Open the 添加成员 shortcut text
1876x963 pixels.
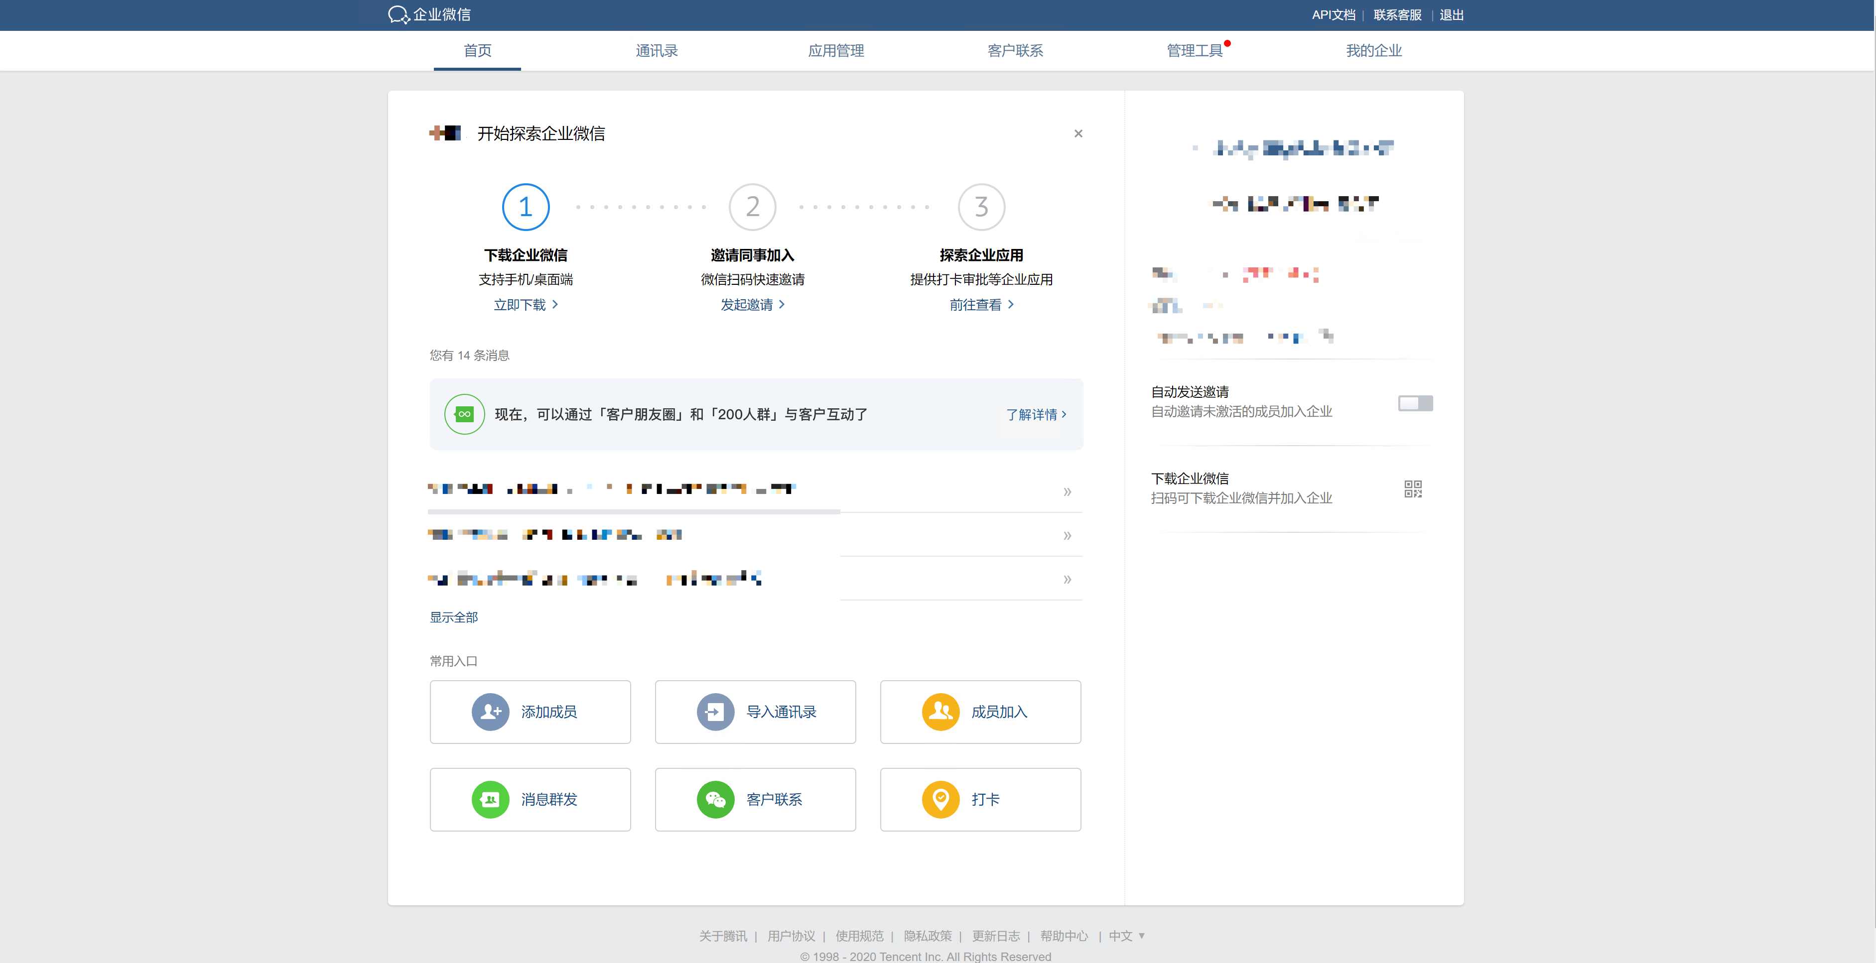549,712
